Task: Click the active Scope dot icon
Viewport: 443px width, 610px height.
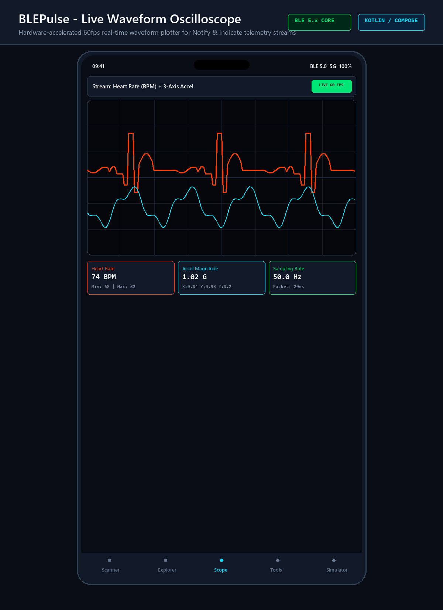Action: pyautogui.click(x=221, y=560)
